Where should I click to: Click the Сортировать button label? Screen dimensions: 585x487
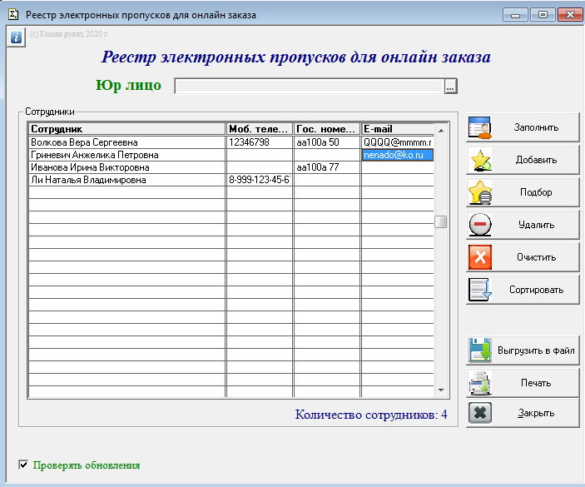[x=536, y=290]
